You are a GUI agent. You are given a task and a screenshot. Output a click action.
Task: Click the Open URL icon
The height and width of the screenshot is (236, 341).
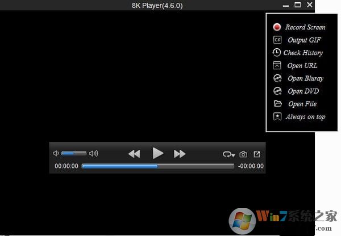(x=277, y=65)
